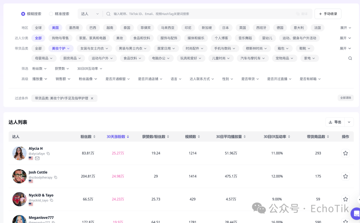The image size is (360, 223).
Task: Click the 25.27万 growth value
Action: (x=118, y=153)
